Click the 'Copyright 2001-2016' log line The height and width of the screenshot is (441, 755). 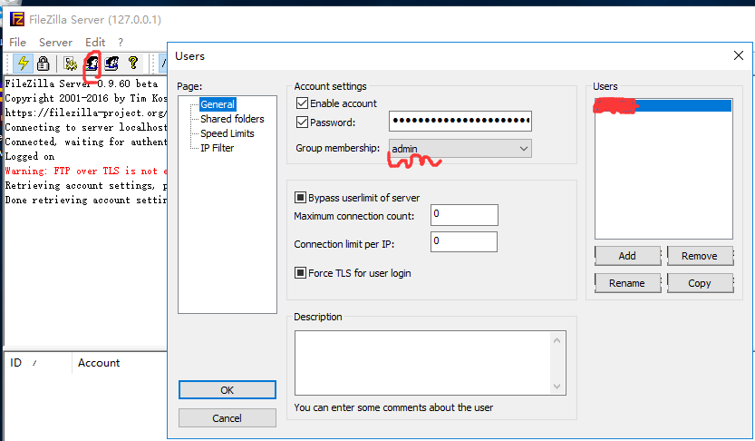86,98
